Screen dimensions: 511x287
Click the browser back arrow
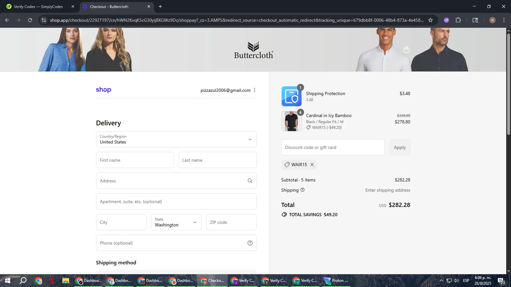click(x=7, y=20)
